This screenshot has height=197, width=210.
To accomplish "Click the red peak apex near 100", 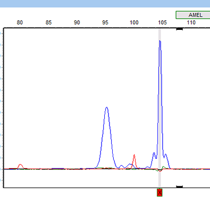I will coord(134,155).
